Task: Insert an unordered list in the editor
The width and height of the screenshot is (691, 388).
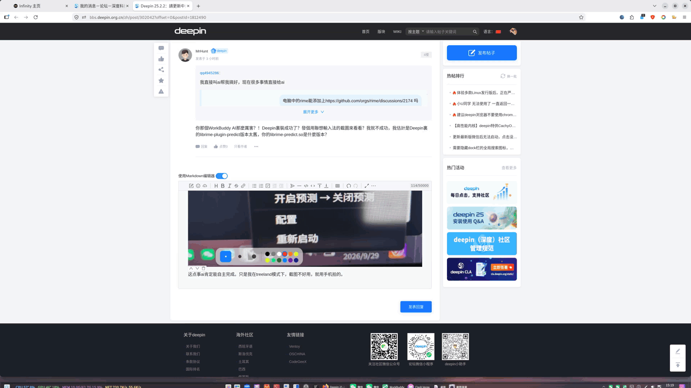Action: point(254,186)
